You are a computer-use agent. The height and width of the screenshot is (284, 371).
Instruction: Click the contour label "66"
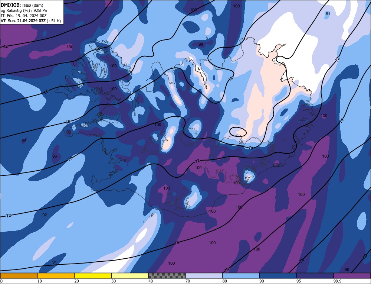coord(46,91)
